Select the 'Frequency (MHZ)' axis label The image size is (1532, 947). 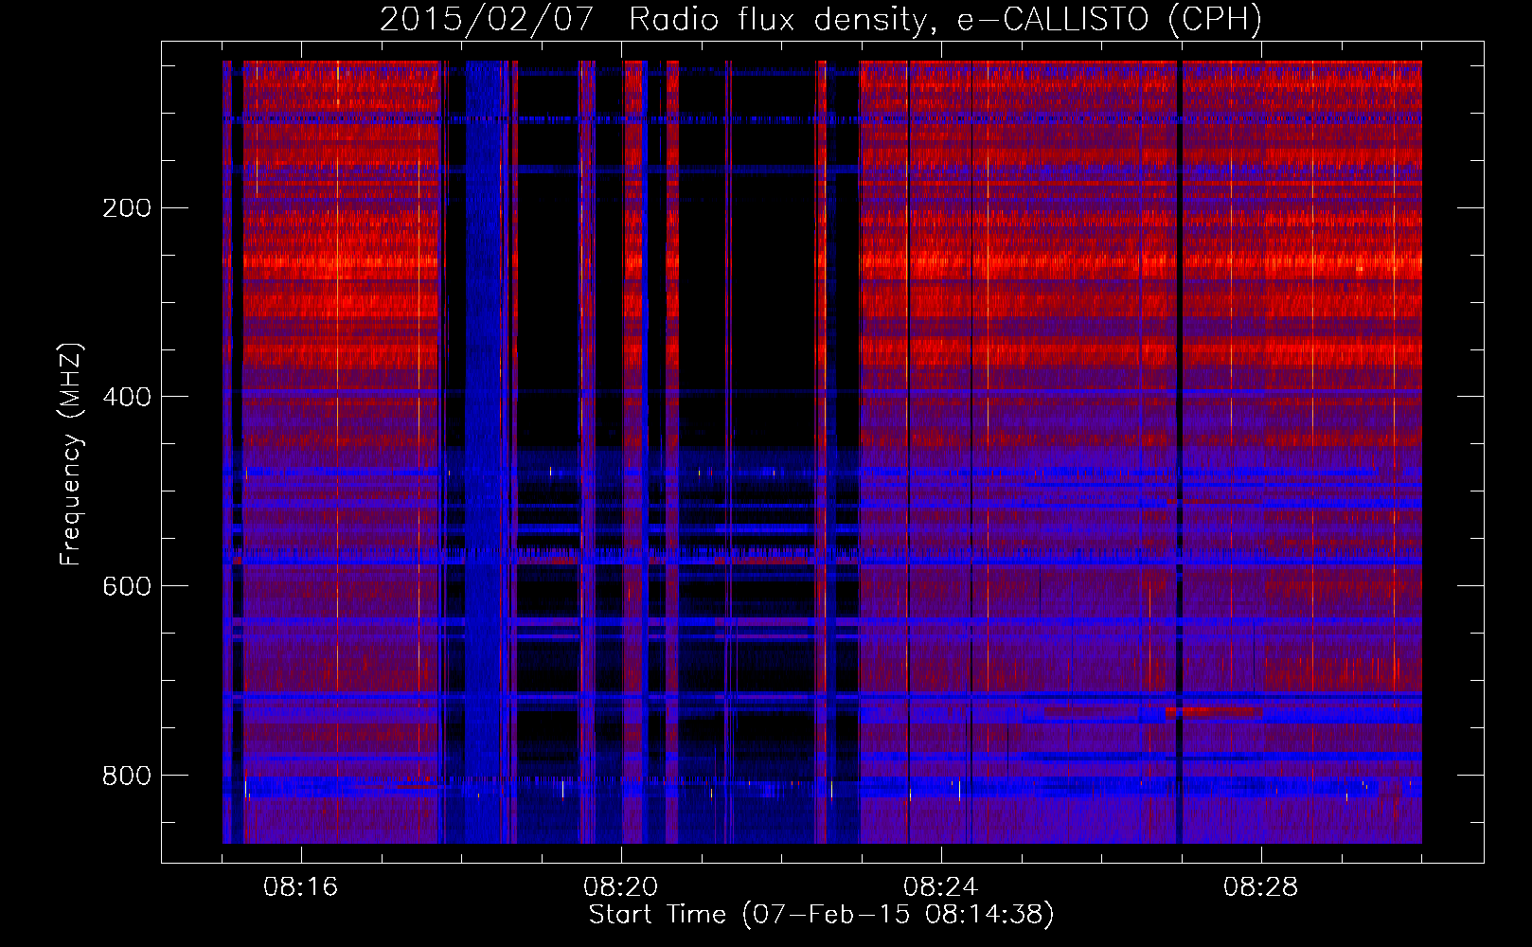(x=70, y=455)
